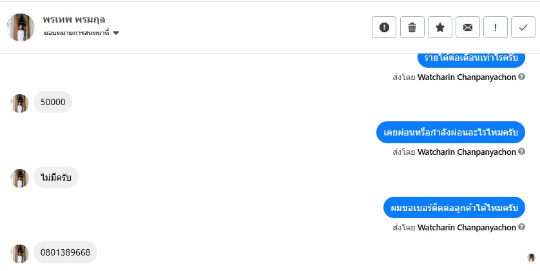Click the help icon under installment question
Image resolution: width=540 pixels, height=271 pixels.
[x=521, y=152]
